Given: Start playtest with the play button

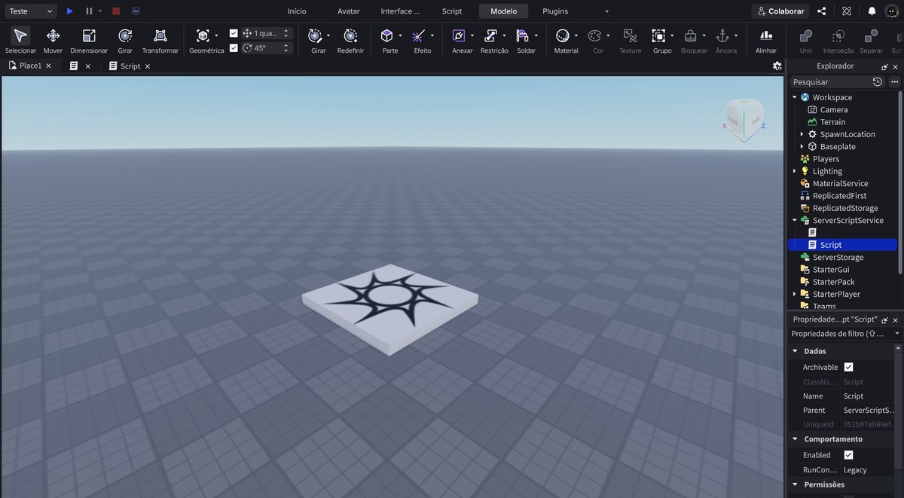Looking at the screenshot, I should click(x=69, y=11).
